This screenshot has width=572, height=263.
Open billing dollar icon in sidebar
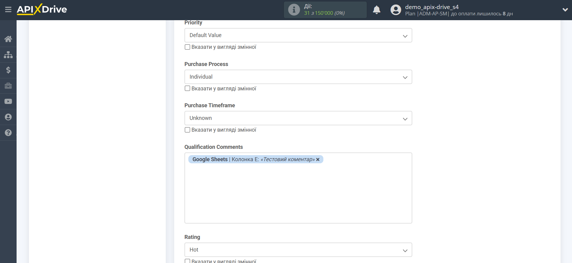(8, 70)
